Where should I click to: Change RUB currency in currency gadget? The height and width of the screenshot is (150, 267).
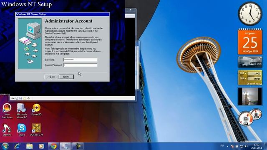coord(243,73)
